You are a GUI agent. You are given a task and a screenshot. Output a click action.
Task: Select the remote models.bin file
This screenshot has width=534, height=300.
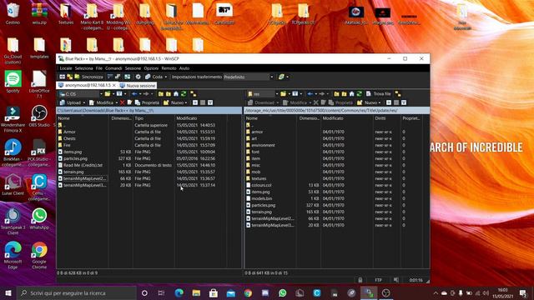[261, 198]
